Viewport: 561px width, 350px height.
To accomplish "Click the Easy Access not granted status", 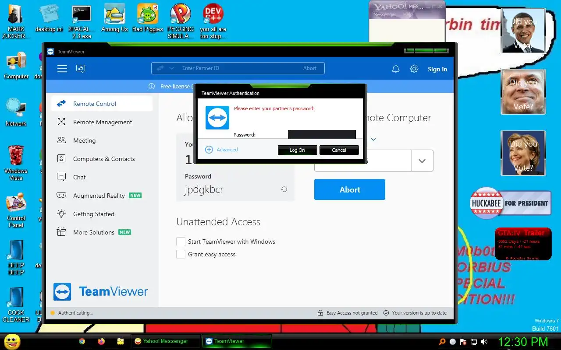I will tap(348, 313).
